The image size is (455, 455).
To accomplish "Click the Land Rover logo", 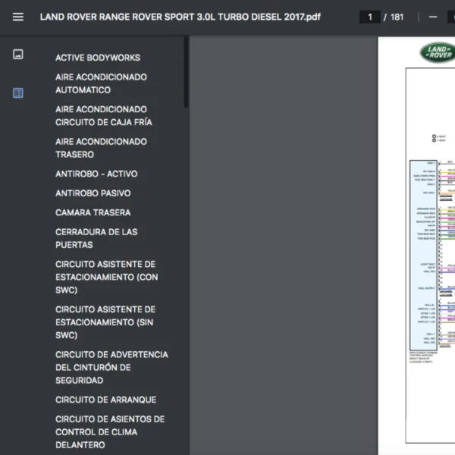I will (x=437, y=52).
